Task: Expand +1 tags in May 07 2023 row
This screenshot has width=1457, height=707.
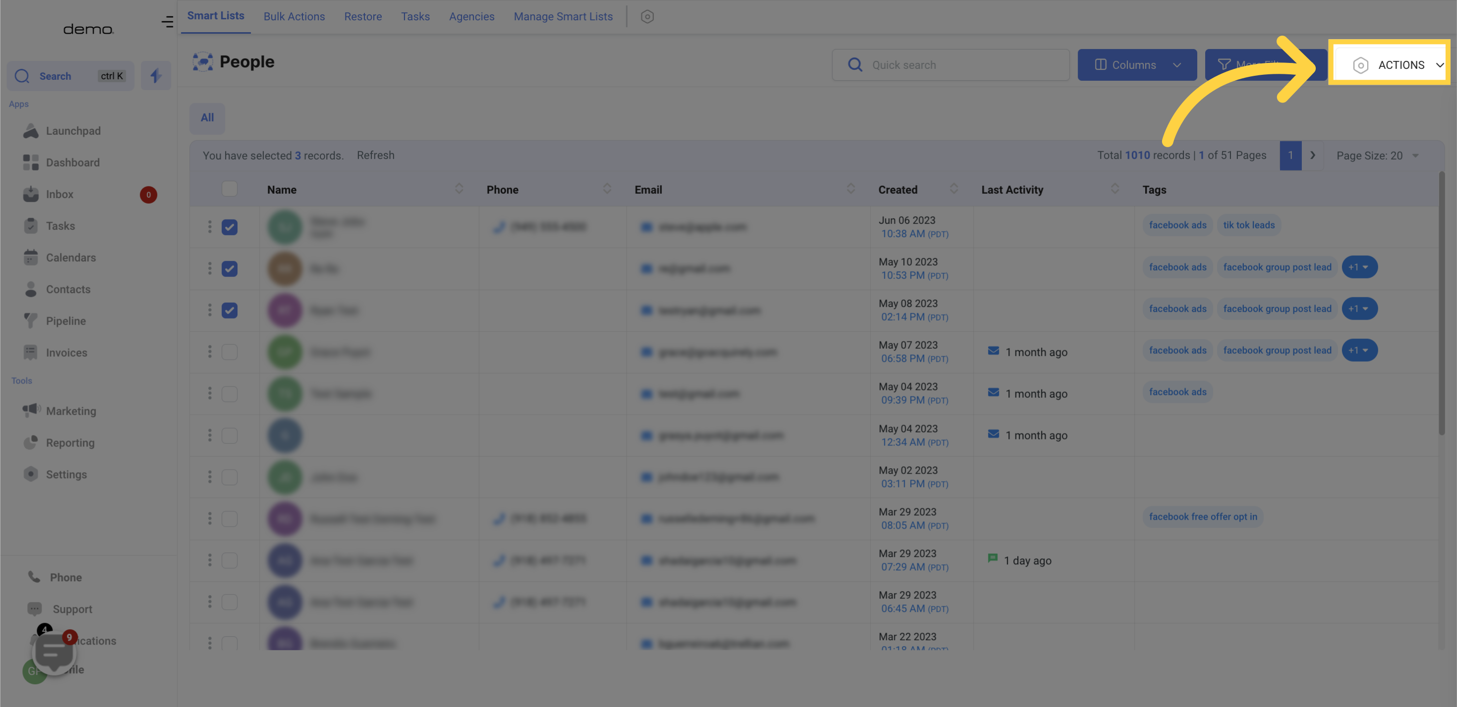Action: [x=1359, y=350]
